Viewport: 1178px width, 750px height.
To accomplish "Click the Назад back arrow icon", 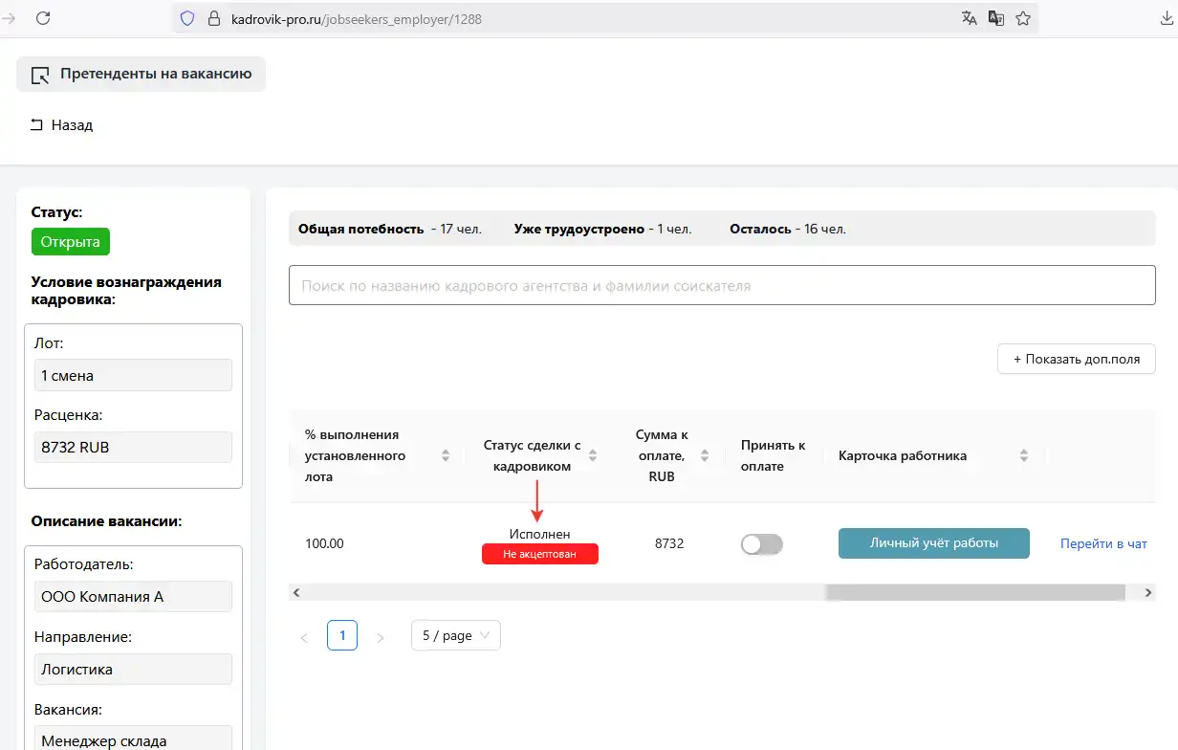I will tap(37, 124).
